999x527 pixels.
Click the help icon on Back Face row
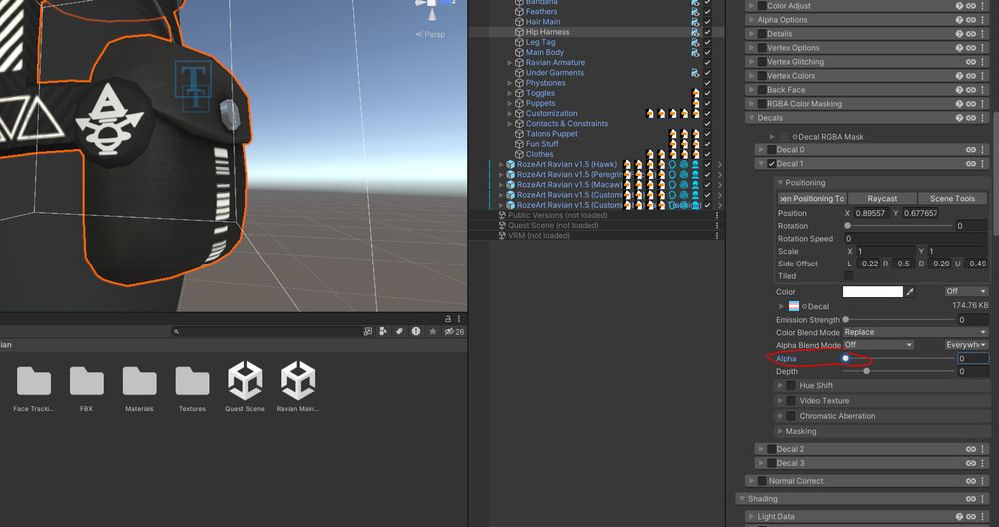(x=959, y=90)
